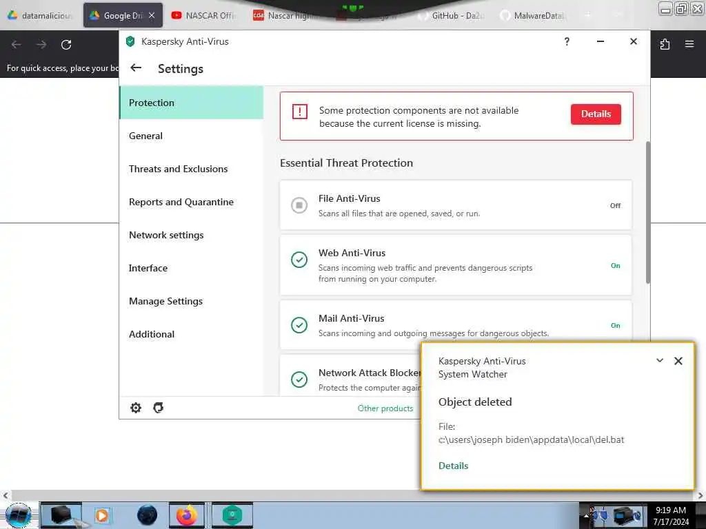Click Web Anti-Virus On label
The image size is (706, 529).
(615, 265)
